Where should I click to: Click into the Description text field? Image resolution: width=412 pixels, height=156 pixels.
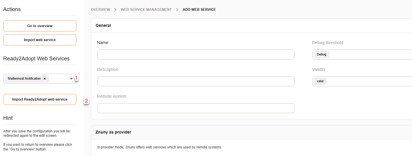pos(196,81)
